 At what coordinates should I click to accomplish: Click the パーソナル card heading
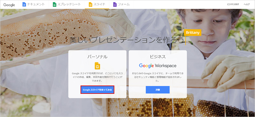click(97, 57)
